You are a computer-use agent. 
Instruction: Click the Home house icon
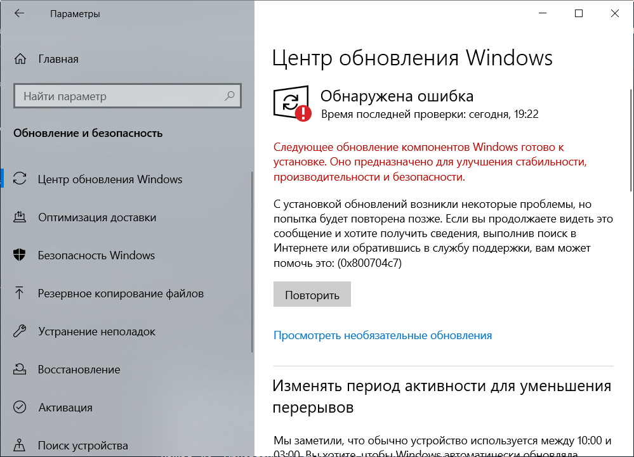pos(20,59)
